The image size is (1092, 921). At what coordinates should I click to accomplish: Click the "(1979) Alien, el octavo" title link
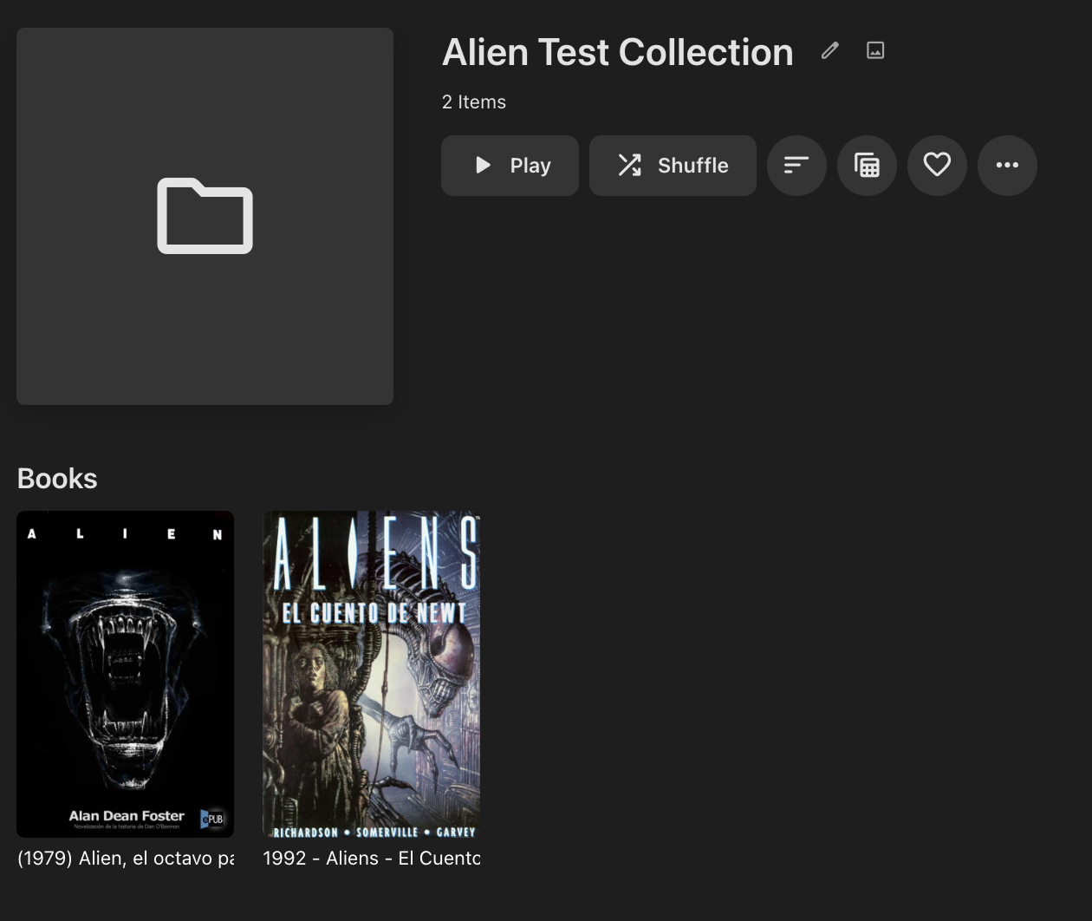(x=126, y=858)
